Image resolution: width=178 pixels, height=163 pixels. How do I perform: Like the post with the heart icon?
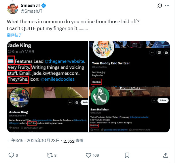pyautogui.click(x=89, y=155)
